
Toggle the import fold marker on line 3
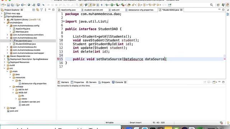(64, 21)
